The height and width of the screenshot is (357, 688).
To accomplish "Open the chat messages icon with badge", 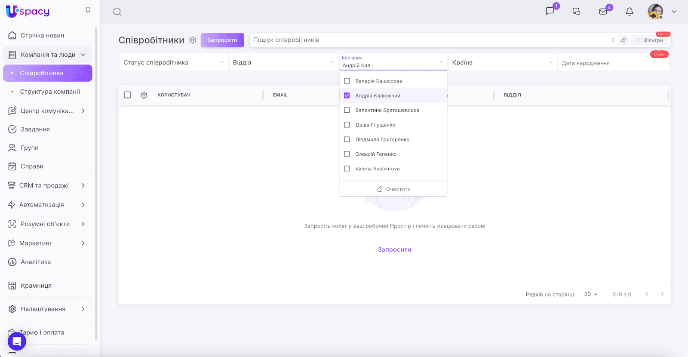I will (550, 11).
